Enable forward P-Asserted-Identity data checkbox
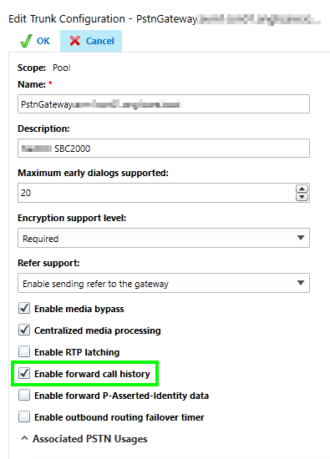 click(x=24, y=395)
